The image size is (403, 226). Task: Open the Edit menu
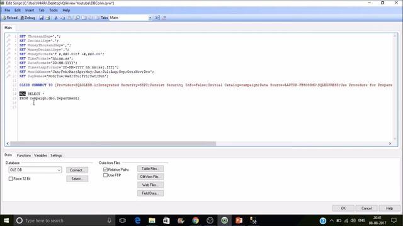[x=18, y=10]
